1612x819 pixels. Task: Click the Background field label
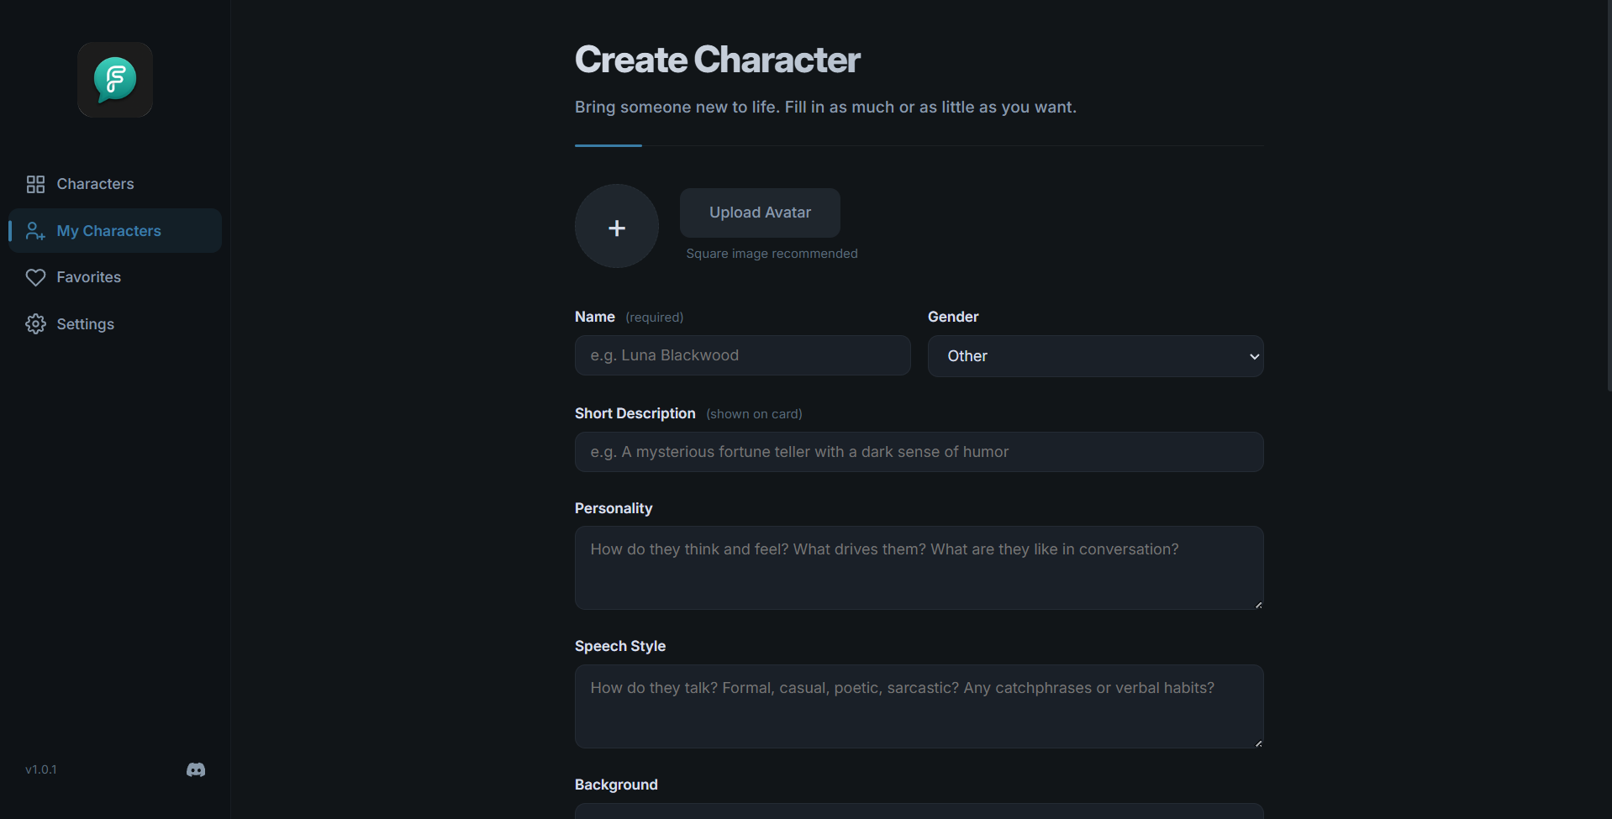[616, 785]
